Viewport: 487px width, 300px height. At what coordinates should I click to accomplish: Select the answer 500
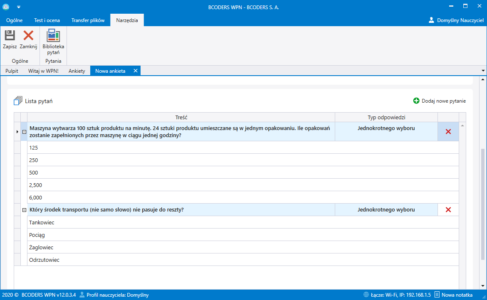(243, 172)
